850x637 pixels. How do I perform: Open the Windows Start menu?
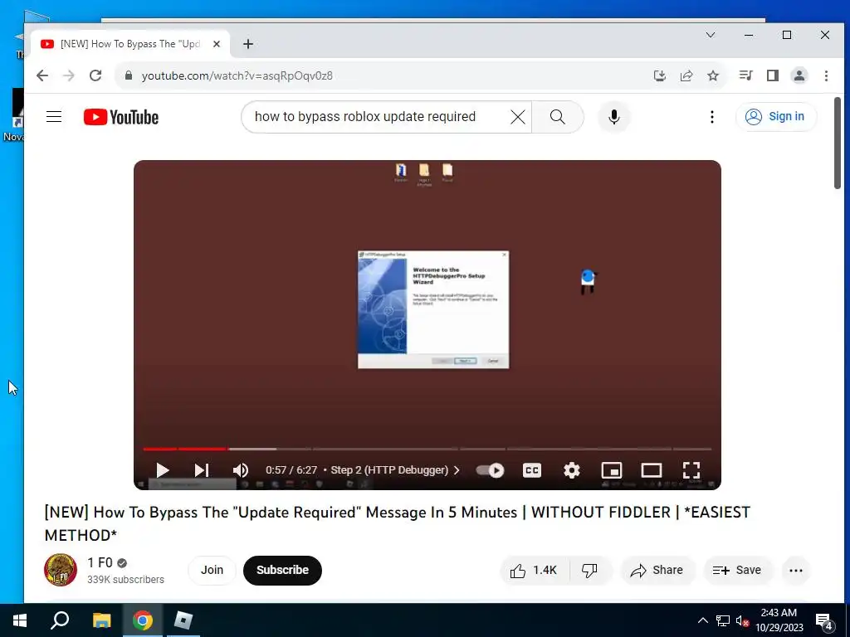tap(20, 620)
